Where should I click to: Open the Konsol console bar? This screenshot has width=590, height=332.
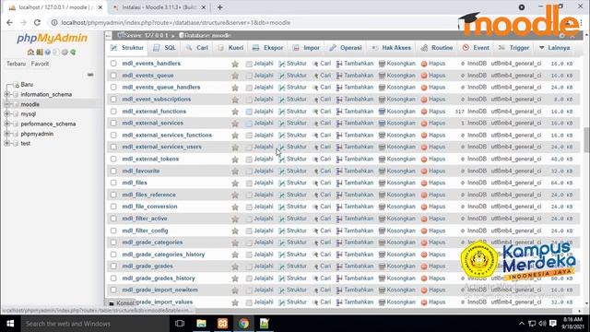122,303
